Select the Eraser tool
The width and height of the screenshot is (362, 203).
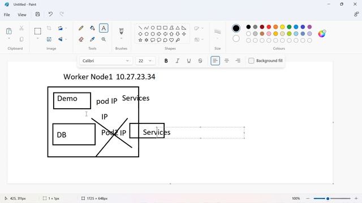click(81, 39)
